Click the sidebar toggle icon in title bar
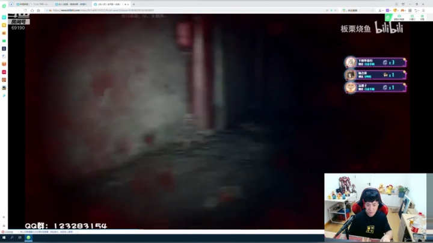433x243 pixels. pos(396,4)
